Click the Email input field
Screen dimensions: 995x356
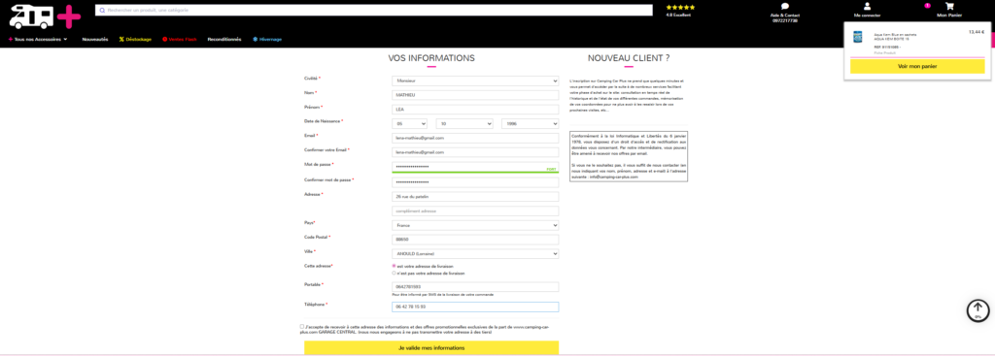(475, 138)
